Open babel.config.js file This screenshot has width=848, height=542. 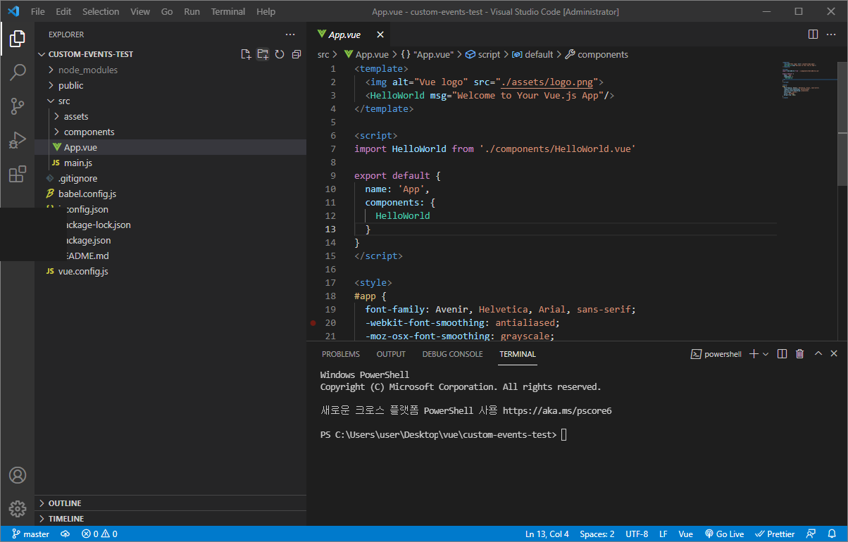point(170,194)
